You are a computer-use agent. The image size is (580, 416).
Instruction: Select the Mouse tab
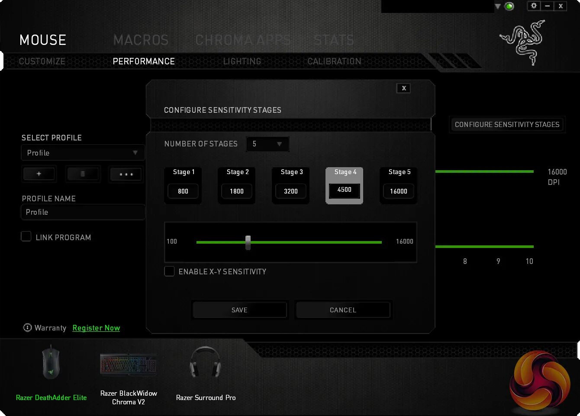click(x=43, y=40)
